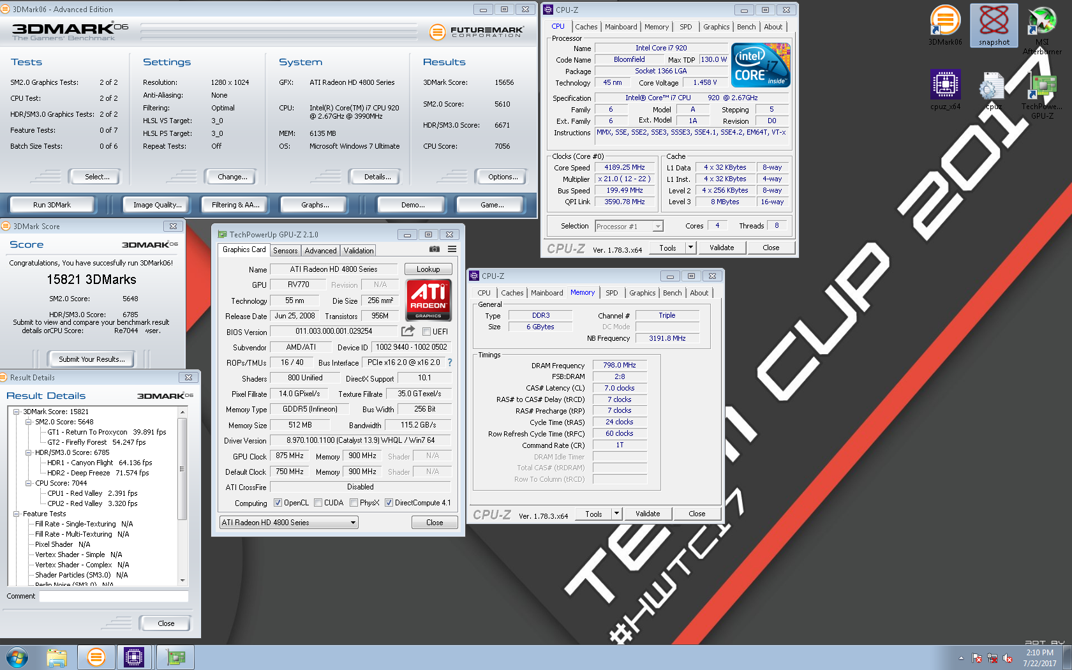Open the Validation tab in GPU-Z
The width and height of the screenshot is (1072, 670).
point(359,251)
